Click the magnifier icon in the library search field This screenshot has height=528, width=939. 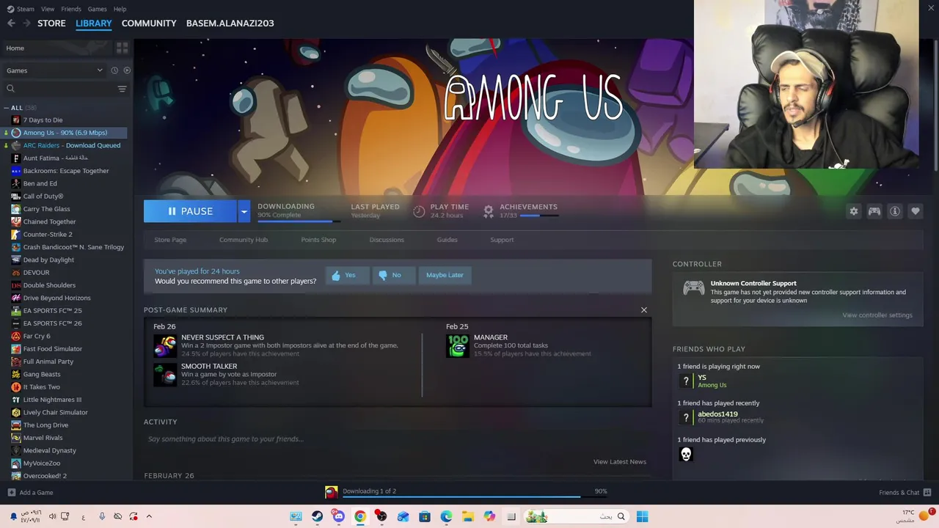point(10,89)
